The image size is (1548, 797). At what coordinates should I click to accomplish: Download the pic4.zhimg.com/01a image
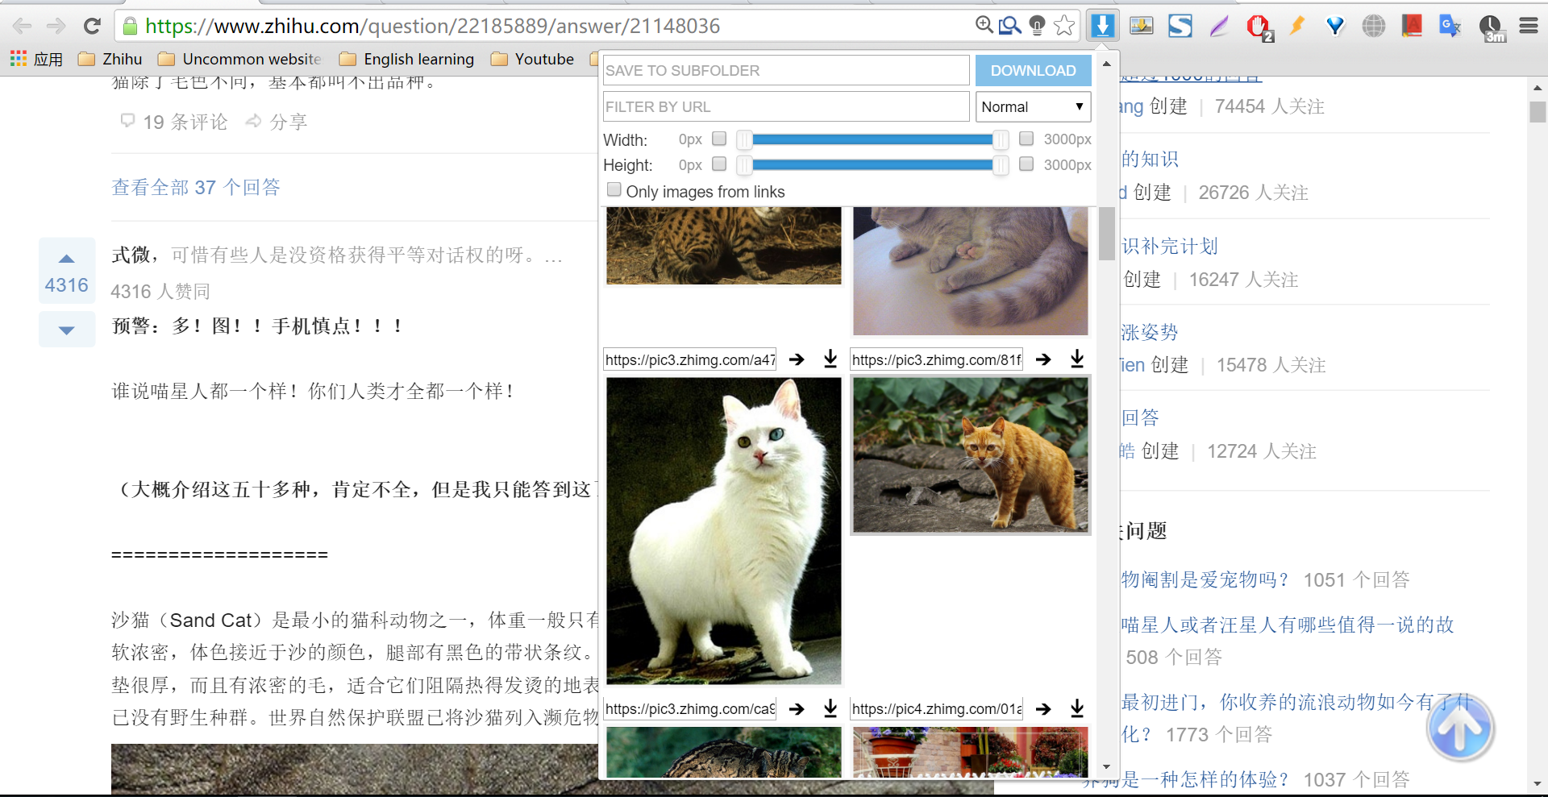[1077, 708]
